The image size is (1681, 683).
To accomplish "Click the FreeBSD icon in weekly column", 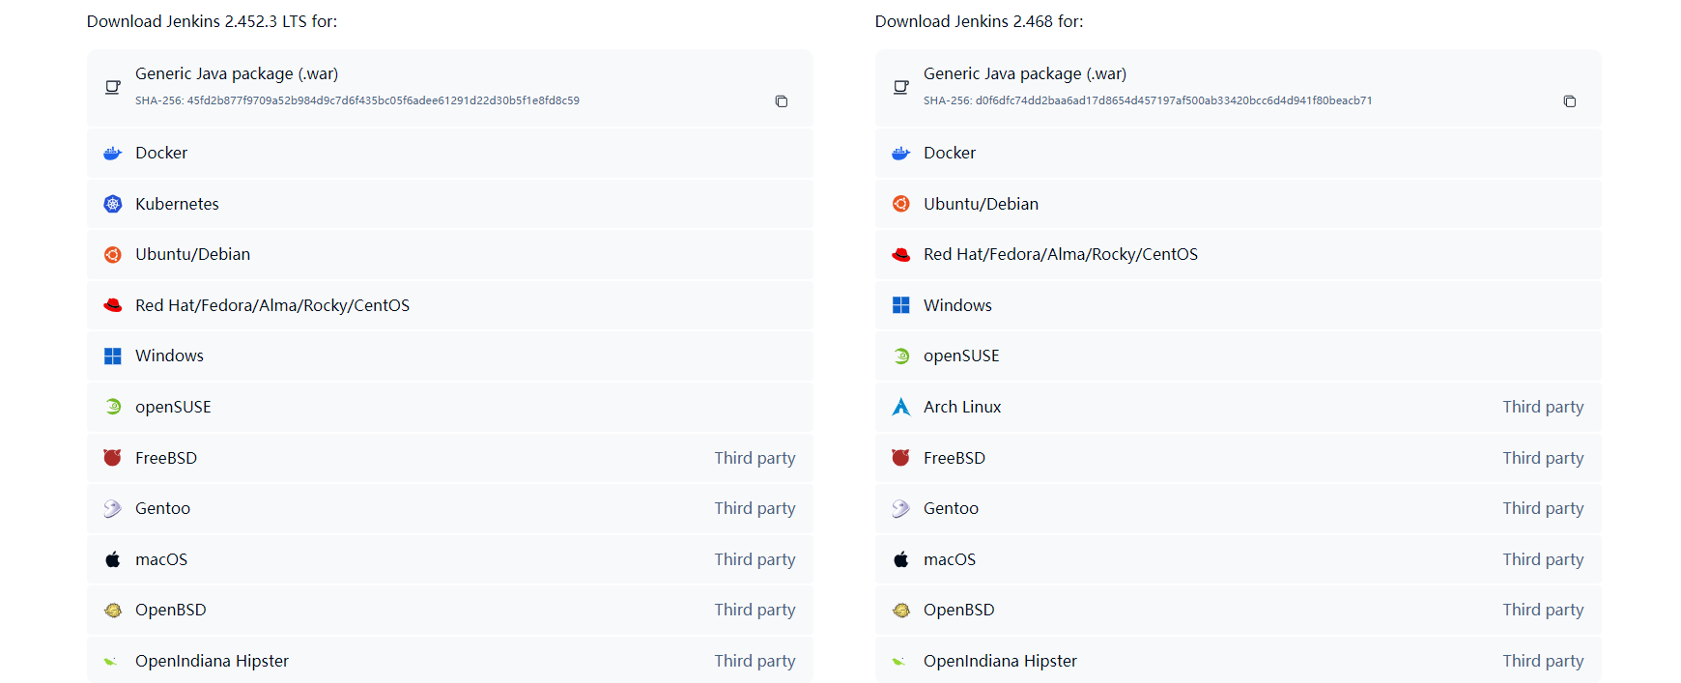I will pyautogui.click(x=900, y=458).
